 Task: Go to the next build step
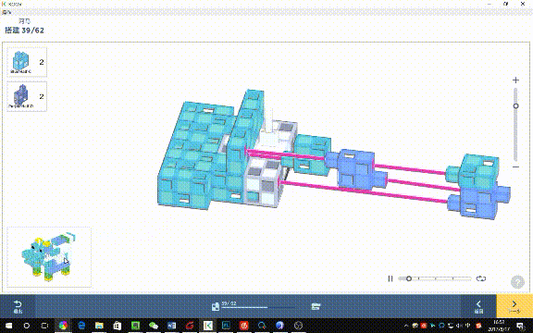tap(514, 306)
